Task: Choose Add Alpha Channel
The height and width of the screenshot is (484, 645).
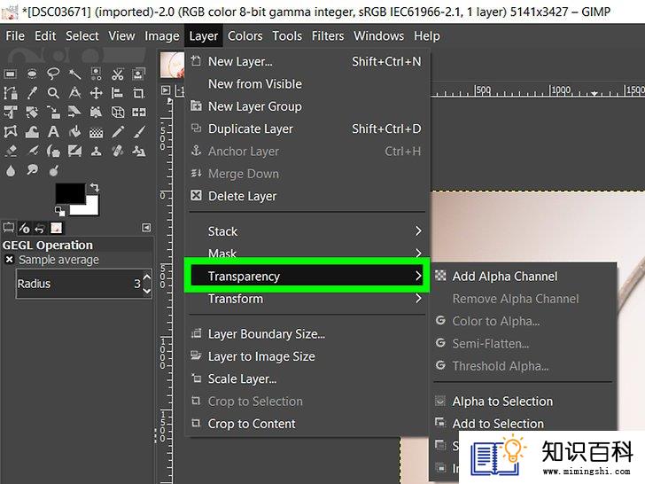Action: [524, 277]
